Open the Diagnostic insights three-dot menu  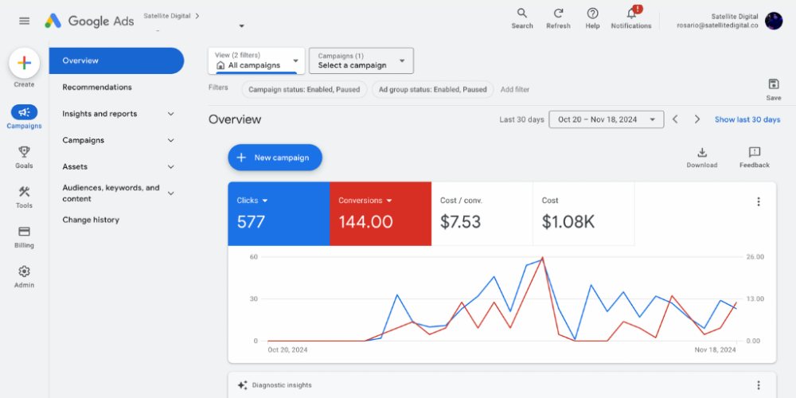pyautogui.click(x=759, y=385)
